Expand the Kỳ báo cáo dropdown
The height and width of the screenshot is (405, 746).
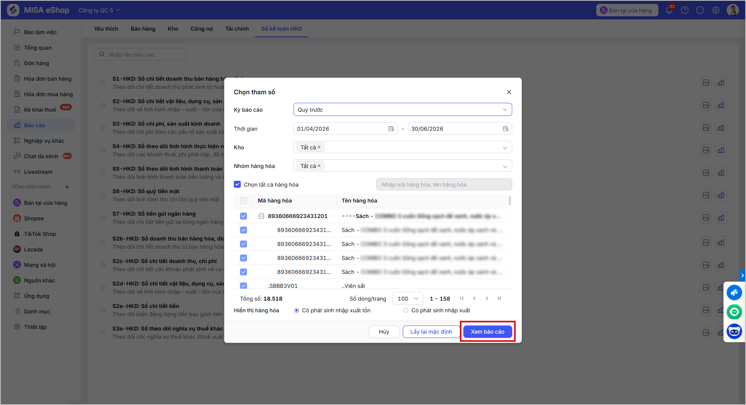click(402, 110)
